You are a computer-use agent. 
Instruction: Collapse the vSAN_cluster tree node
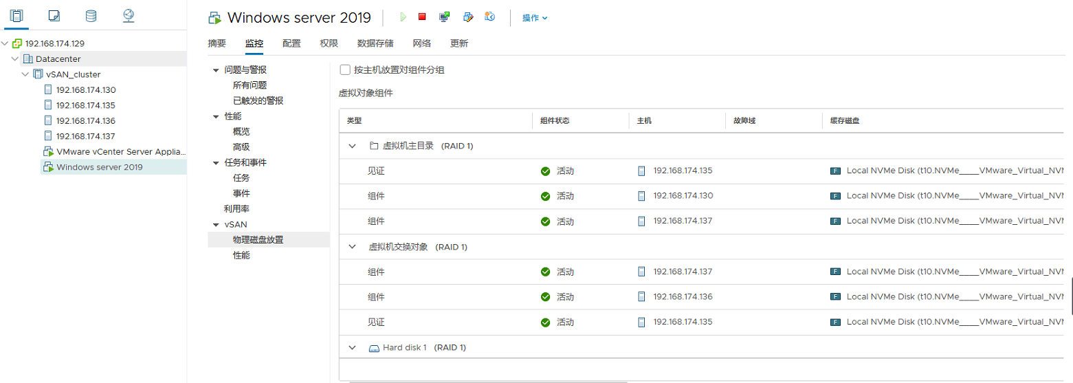click(25, 74)
